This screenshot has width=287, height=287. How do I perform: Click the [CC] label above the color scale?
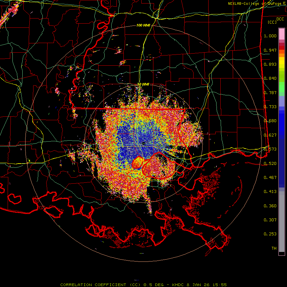point(272,22)
